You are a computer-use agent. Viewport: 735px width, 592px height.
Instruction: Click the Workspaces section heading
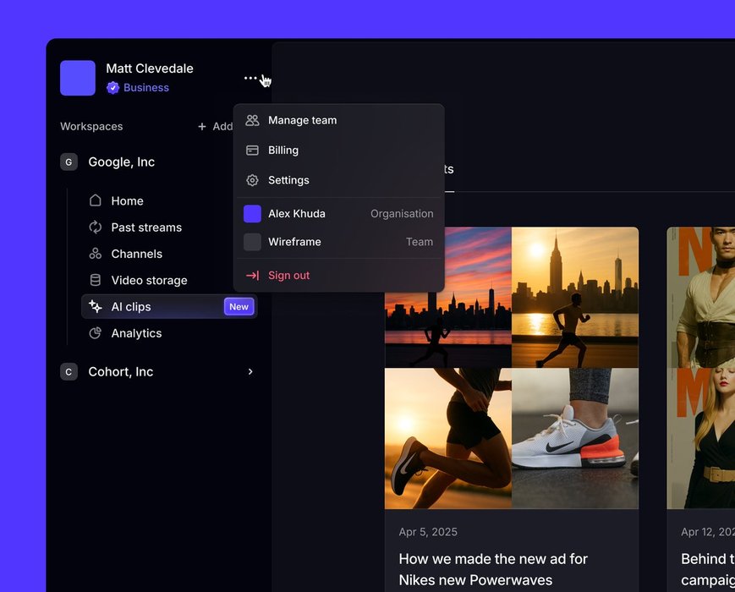[91, 127]
